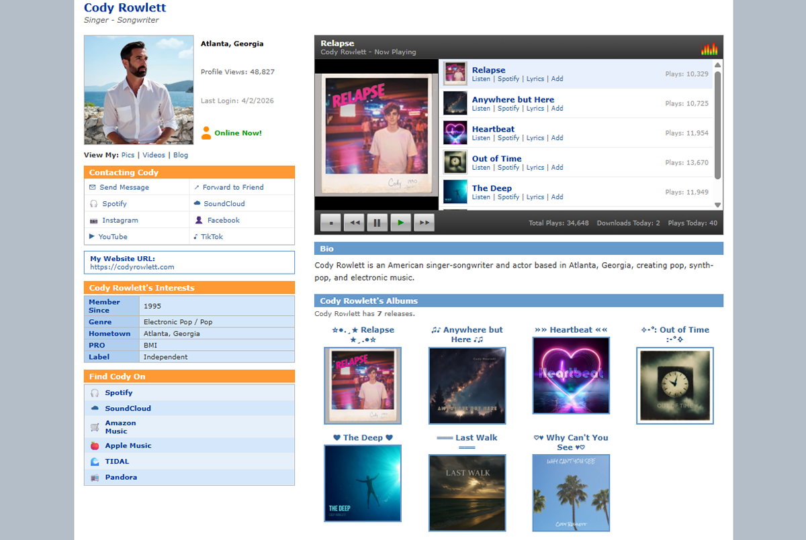Select the Last Walk album cover
This screenshot has height=540, width=806.
[467, 492]
